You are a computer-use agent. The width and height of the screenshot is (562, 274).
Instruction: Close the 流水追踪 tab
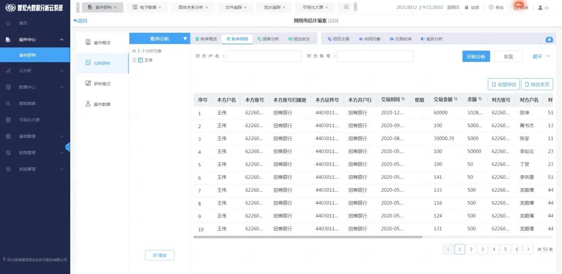(x=284, y=7)
